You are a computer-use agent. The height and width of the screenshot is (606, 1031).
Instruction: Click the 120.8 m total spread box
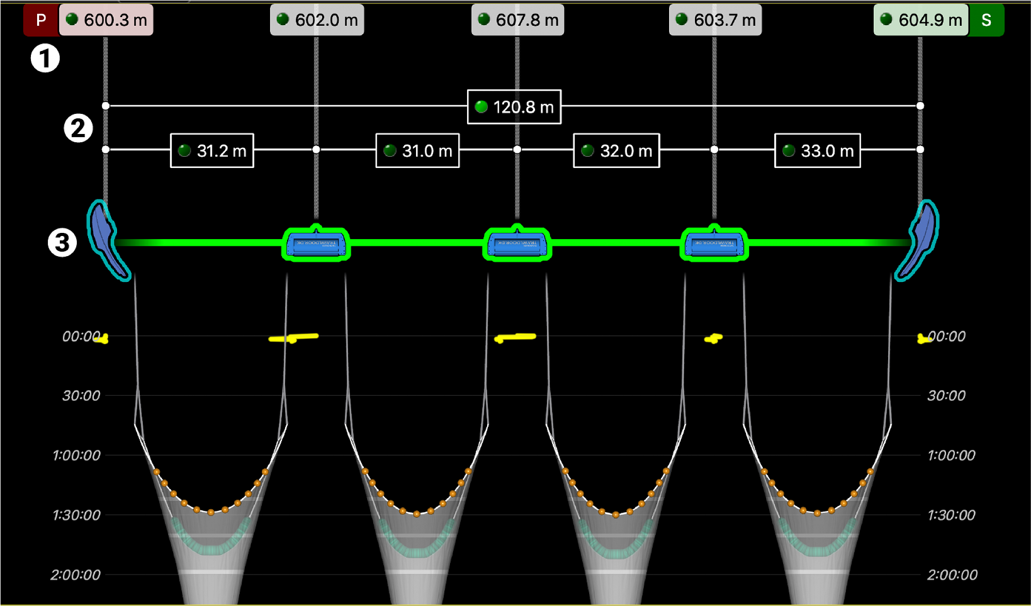pyautogui.click(x=514, y=107)
